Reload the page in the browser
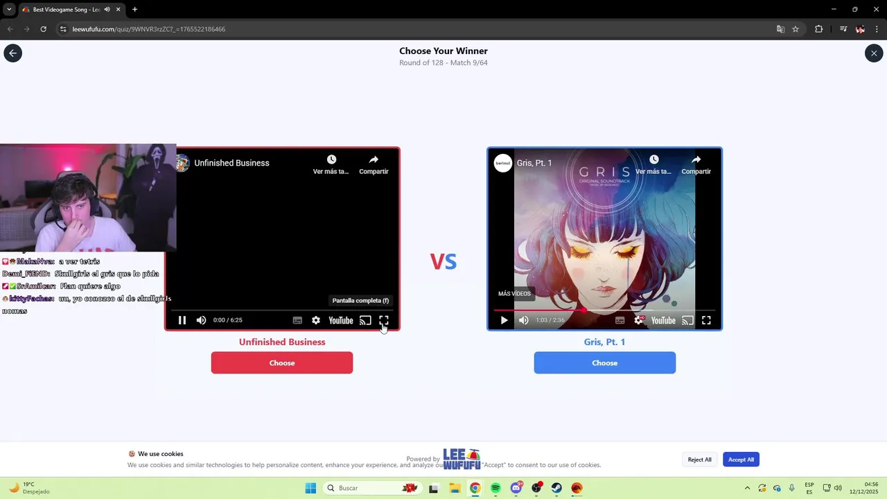The image size is (887, 499). coord(43,29)
